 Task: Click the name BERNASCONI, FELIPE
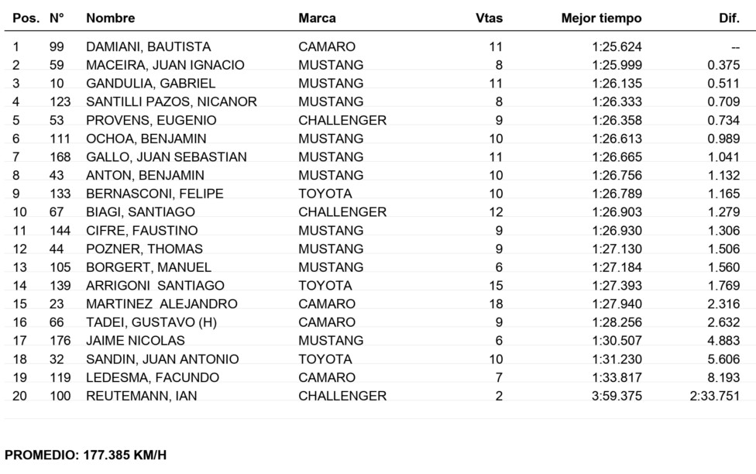coord(155,194)
